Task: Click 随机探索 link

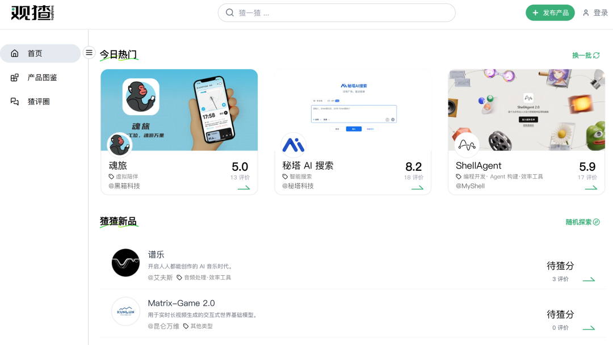Action: (x=578, y=222)
